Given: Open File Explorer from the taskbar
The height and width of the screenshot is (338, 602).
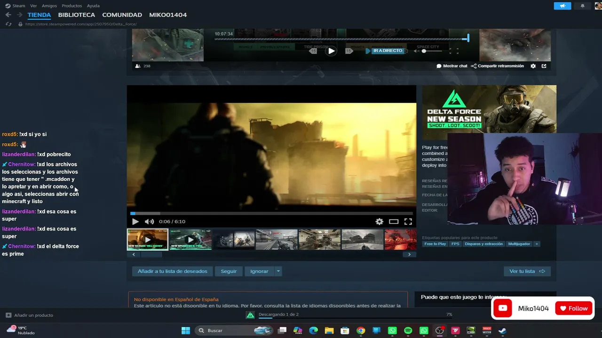Looking at the screenshot, I should click(329, 330).
